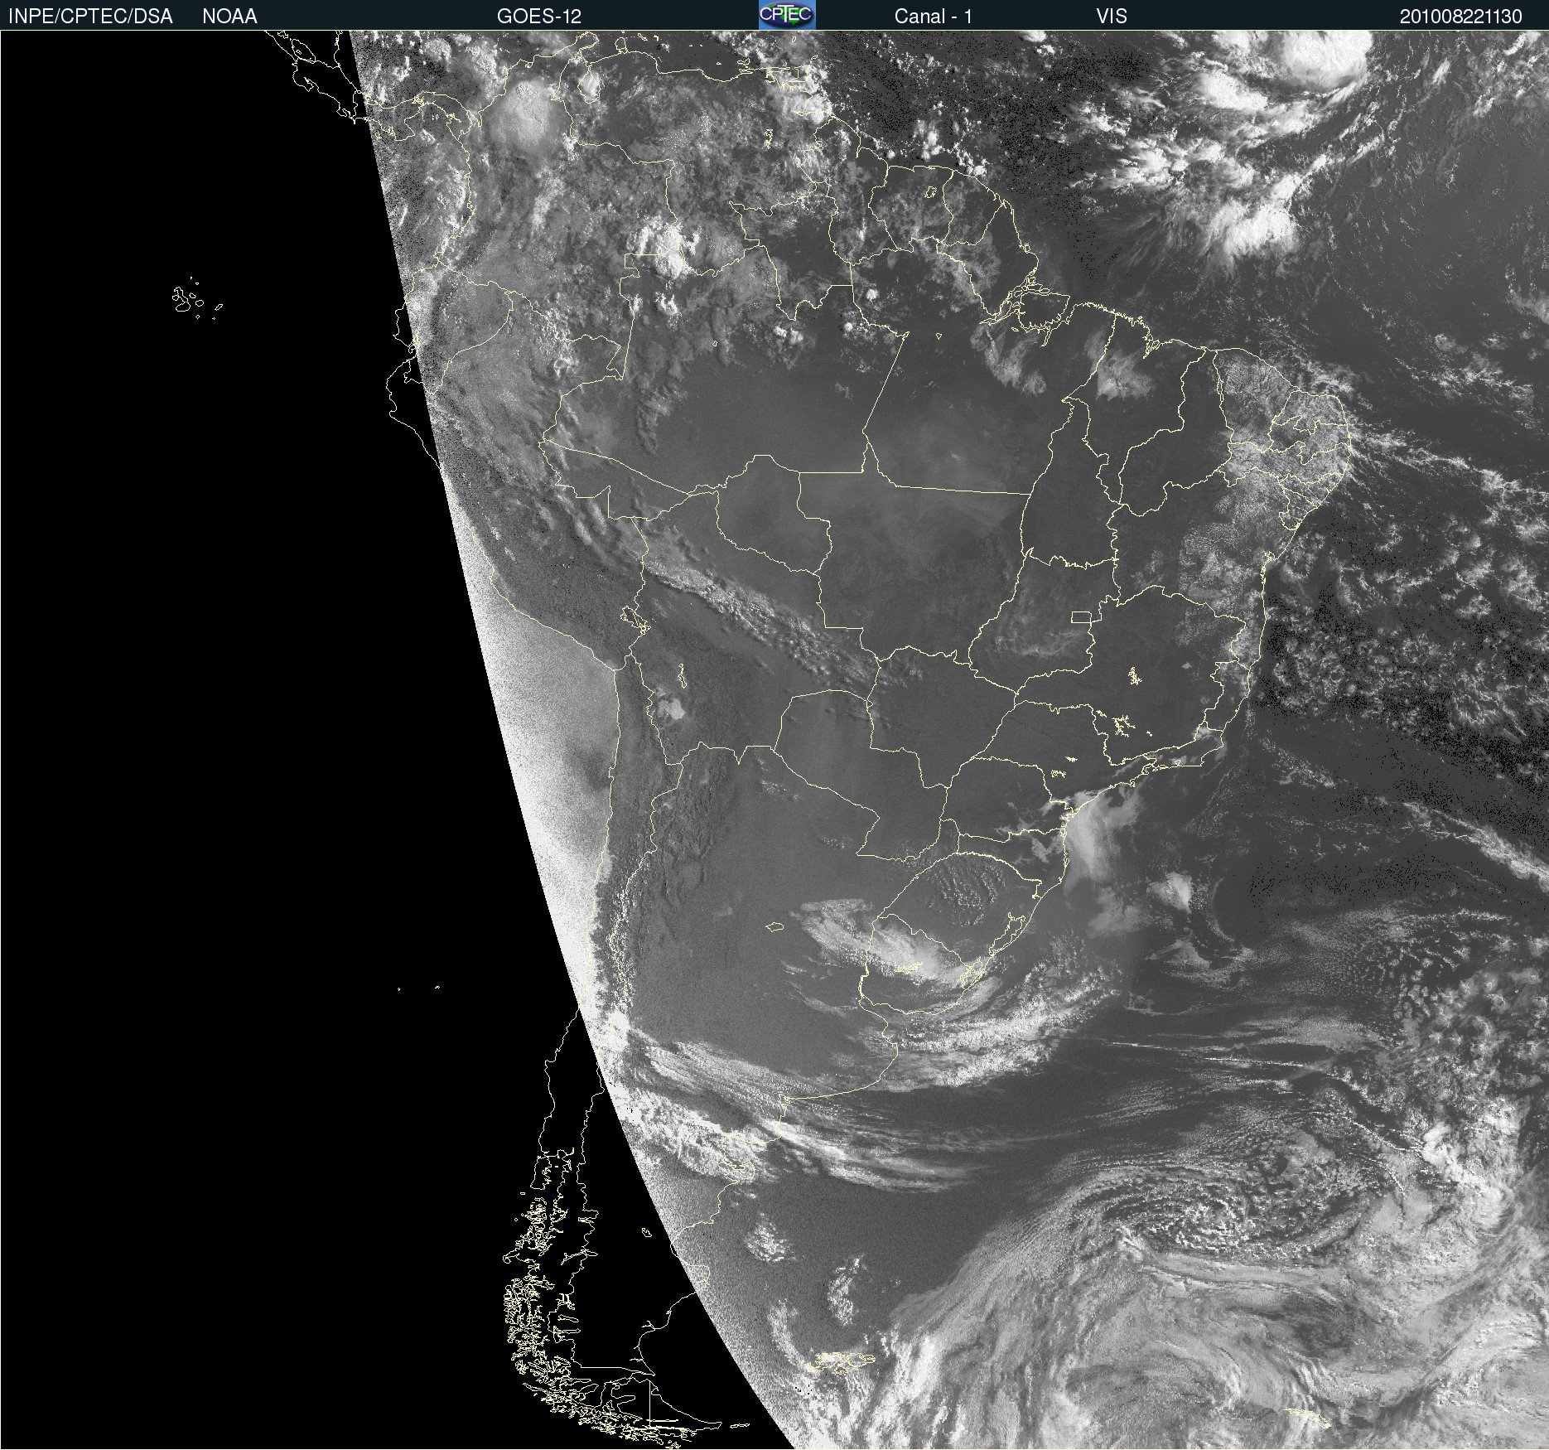Click the Canal - 1 label

[934, 17]
